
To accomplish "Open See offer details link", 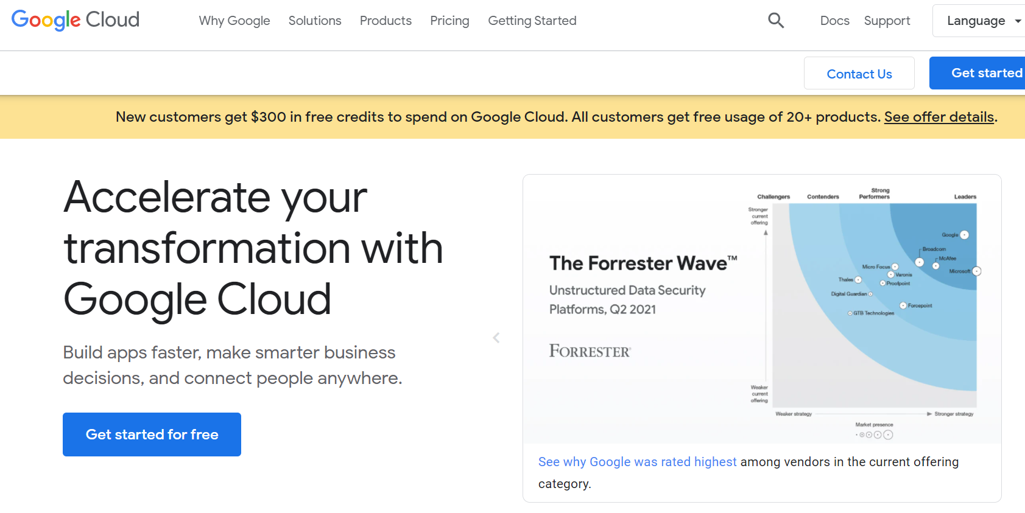I will (939, 117).
